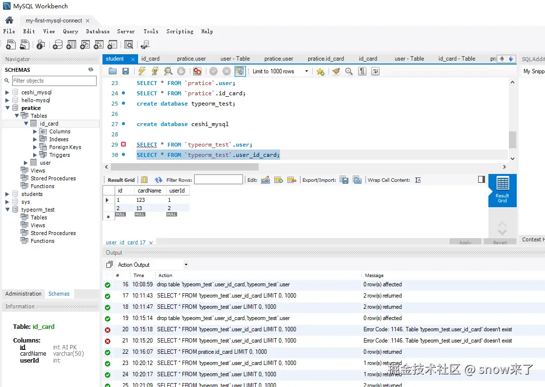Run EXPLAIN on the current statement
The image size is (545, 387).
168,71
